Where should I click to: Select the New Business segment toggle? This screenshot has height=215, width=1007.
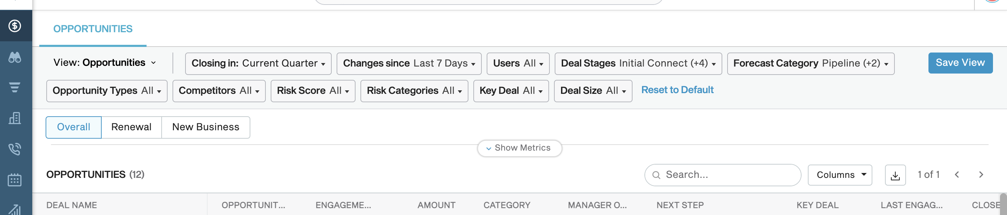pyautogui.click(x=205, y=127)
